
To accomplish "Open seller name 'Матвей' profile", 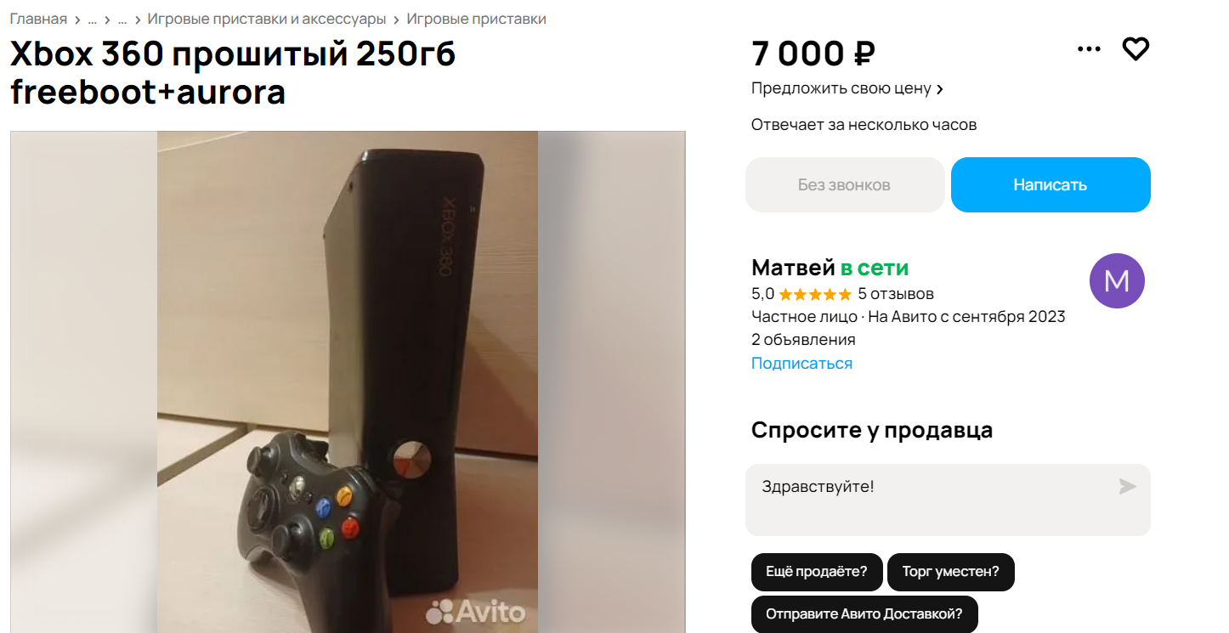I will [793, 268].
